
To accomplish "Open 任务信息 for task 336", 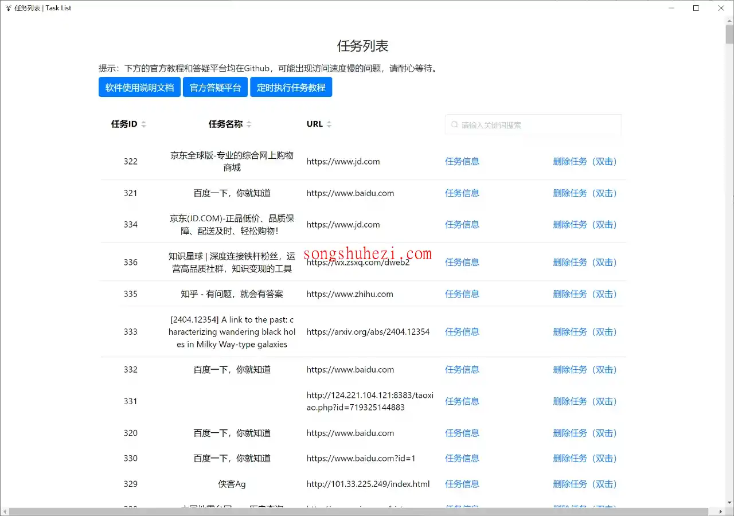I will click(462, 263).
